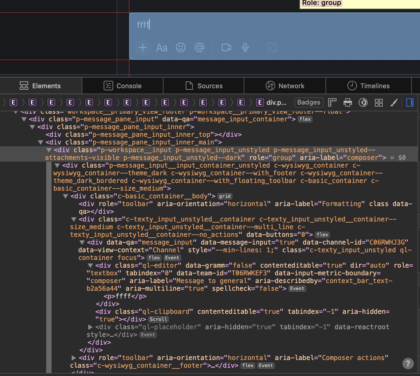Click the Event badge on c-wysiwyg_container__footer row
Viewport: 420px width, 376px height.
266,366
